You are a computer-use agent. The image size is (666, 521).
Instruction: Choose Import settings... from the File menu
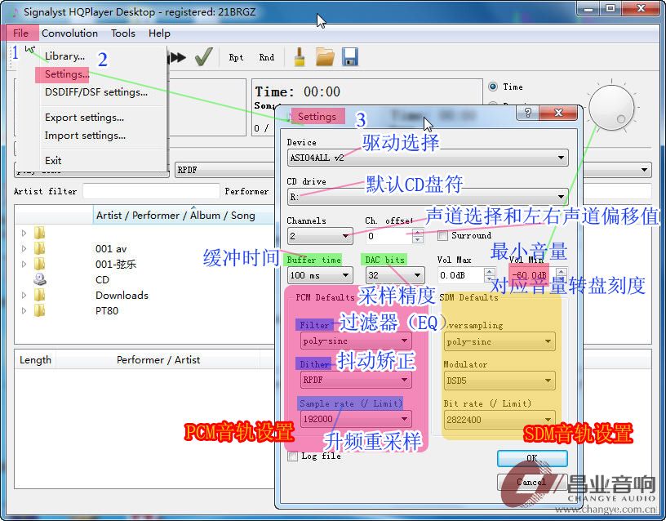point(85,136)
